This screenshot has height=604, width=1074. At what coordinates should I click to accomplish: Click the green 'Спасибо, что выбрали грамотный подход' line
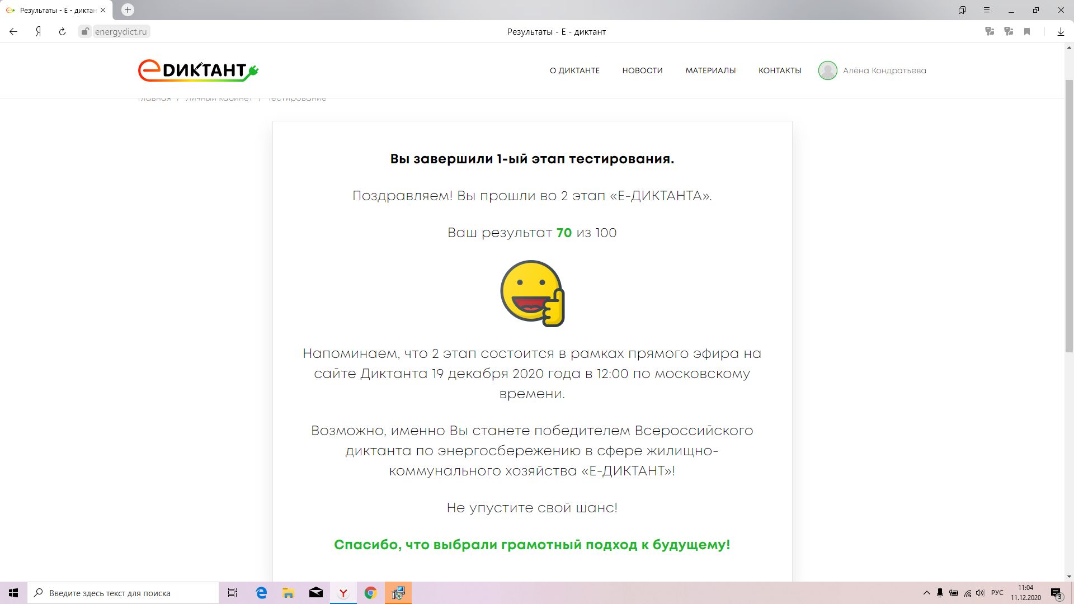point(532,545)
